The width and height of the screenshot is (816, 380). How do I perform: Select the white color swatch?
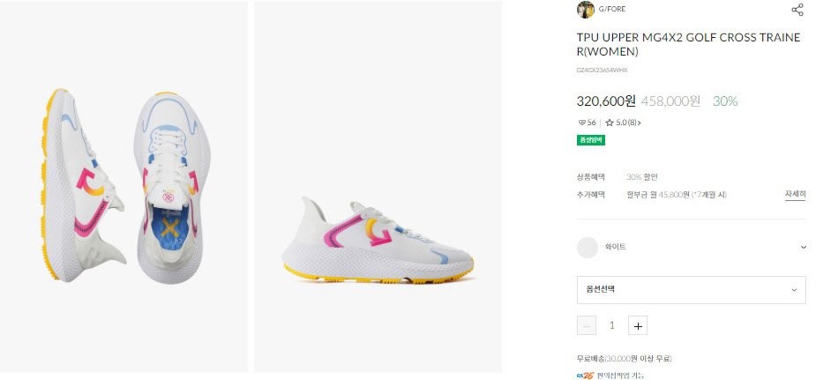click(x=587, y=248)
